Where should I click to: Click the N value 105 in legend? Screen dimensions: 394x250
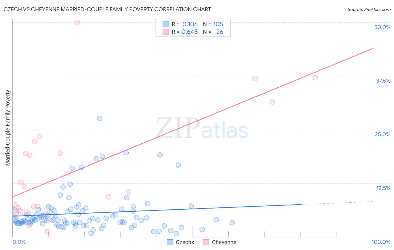[218, 24]
